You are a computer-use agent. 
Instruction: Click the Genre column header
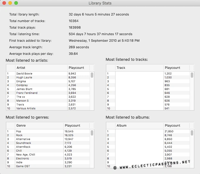click(39, 125)
